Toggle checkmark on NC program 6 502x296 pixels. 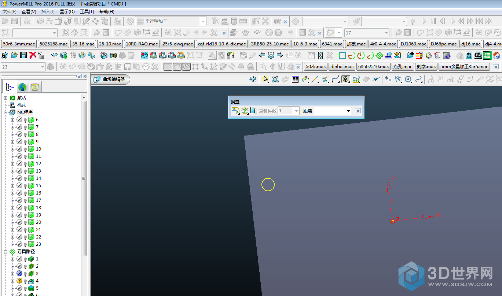tap(19, 119)
